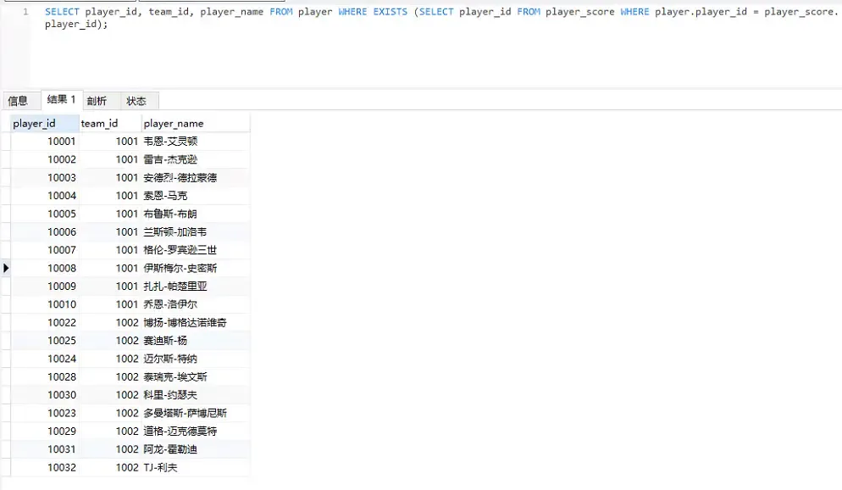Open the 剖析 tab
Viewport: 842px width, 490px height.
(x=97, y=100)
